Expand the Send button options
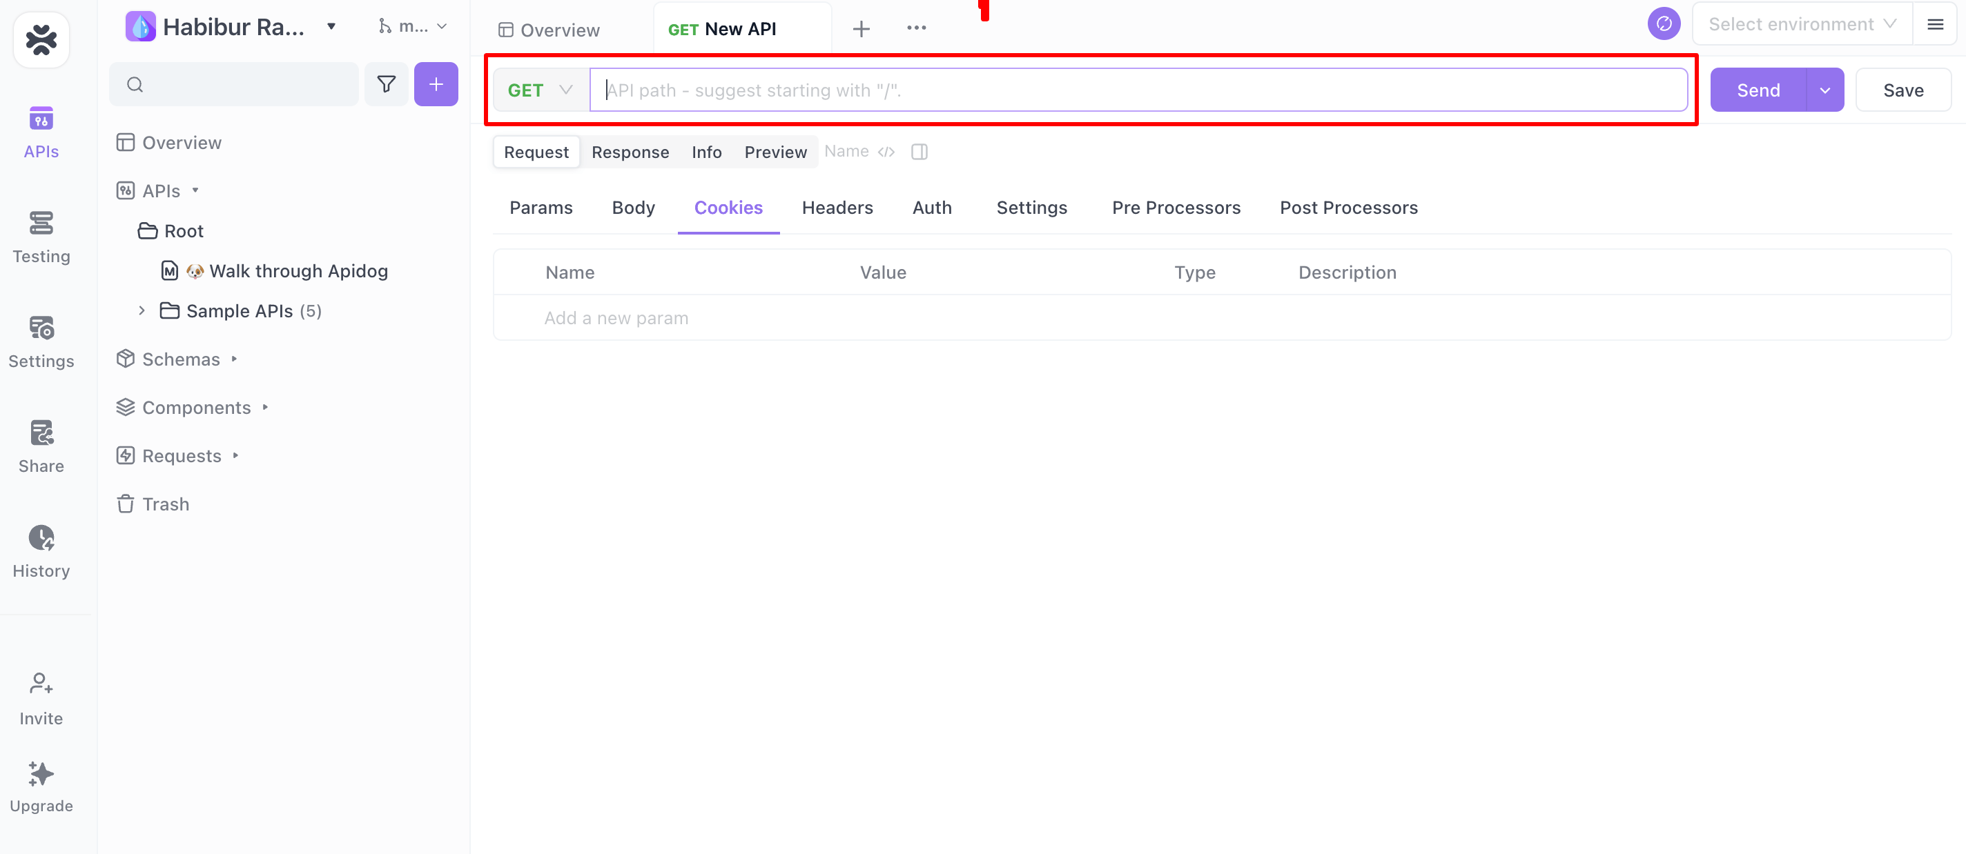This screenshot has width=1966, height=854. 1824,89
